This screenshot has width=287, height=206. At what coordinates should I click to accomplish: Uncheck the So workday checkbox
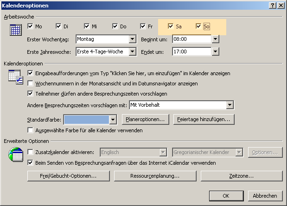198,26
